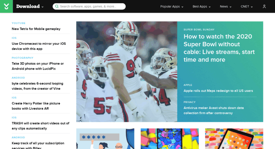Select the Photography category label
Viewport: 275px width, 149px height.
(22, 58)
